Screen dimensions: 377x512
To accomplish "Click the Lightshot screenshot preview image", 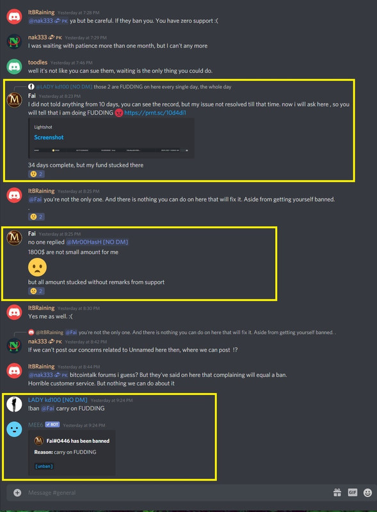I will click(x=111, y=150).
